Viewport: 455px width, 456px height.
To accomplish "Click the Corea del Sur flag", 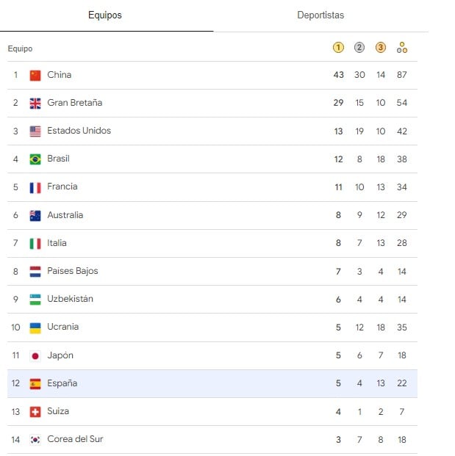I will (x=35, y=440).
